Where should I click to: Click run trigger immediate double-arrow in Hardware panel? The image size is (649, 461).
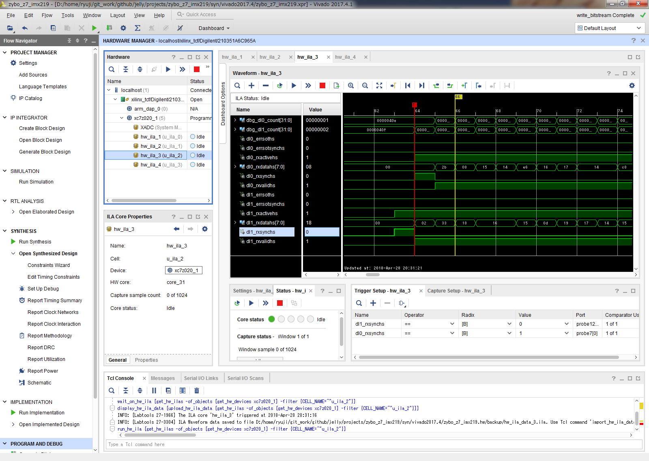pos(183,69)
